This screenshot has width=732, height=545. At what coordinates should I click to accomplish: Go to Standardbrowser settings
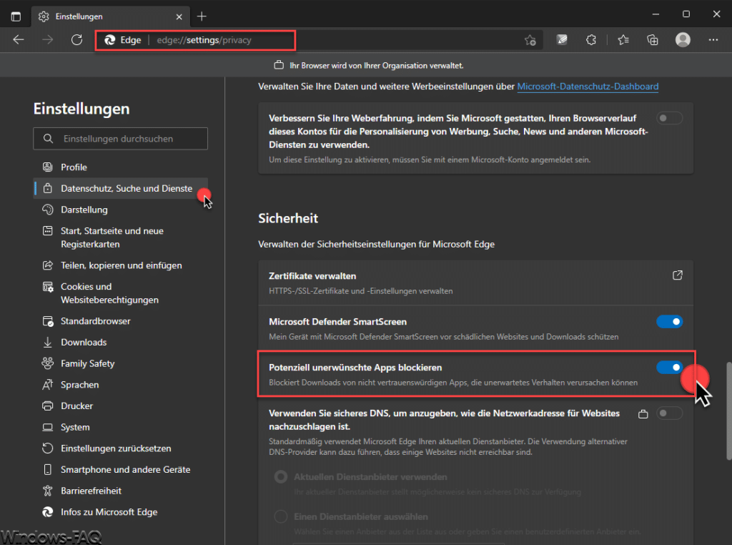pyautogui.click(x=120, y=321)
